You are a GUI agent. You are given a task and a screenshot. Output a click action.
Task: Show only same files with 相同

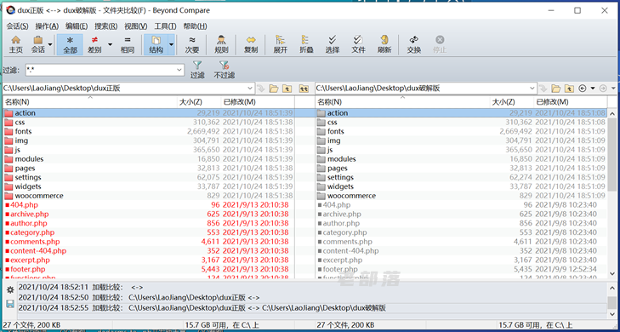click(x=128, y=44)
